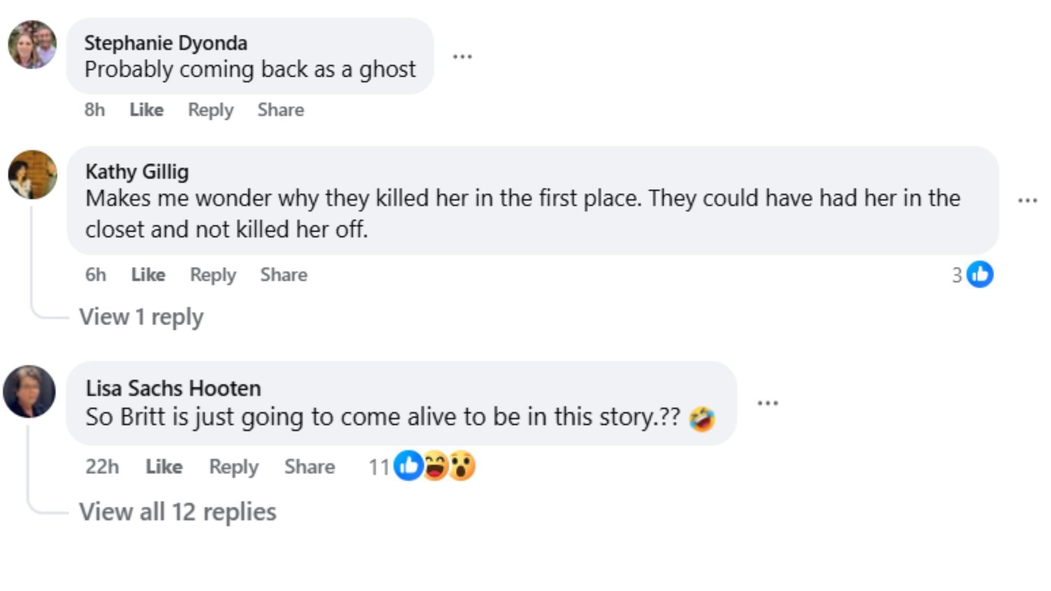Open Kathy Gillig's profile picture
The height and width of the screenshot is (591, 1051).
(x=32, y=175)
